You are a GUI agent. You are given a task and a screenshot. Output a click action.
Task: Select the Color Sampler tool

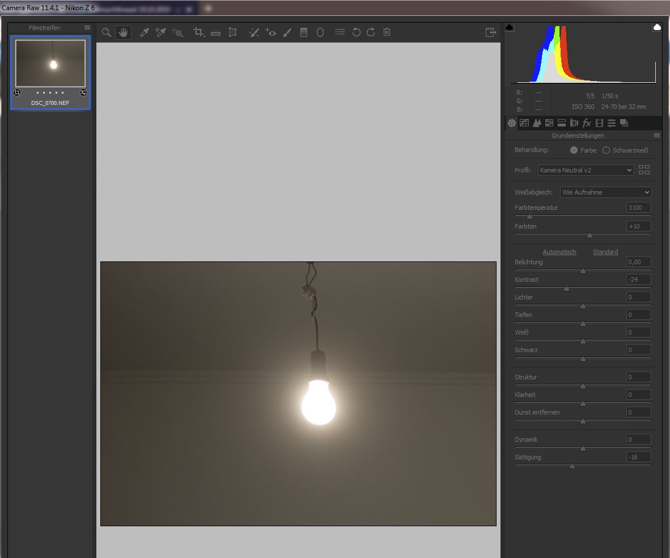point(160,32)
